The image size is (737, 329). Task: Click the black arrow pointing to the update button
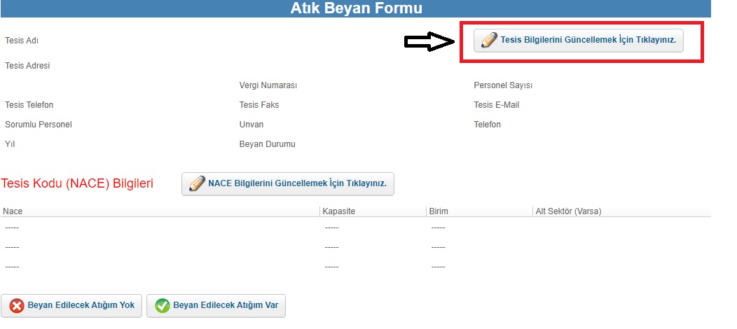pyautogui.click(x=429, y=42)
